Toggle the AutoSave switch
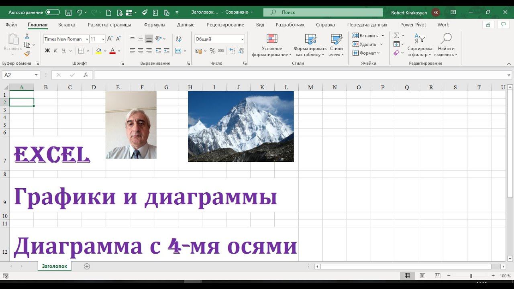 click(53, 12)
